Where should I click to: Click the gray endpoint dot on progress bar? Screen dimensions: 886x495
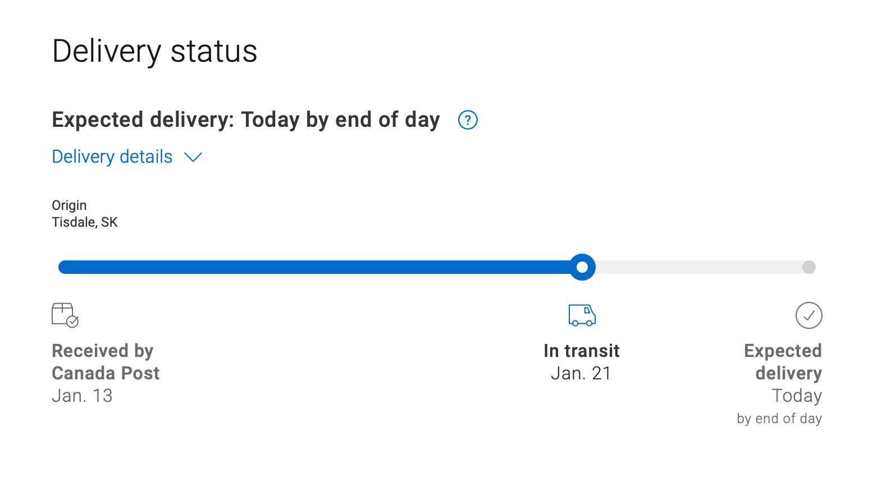(x=809, y=267)
